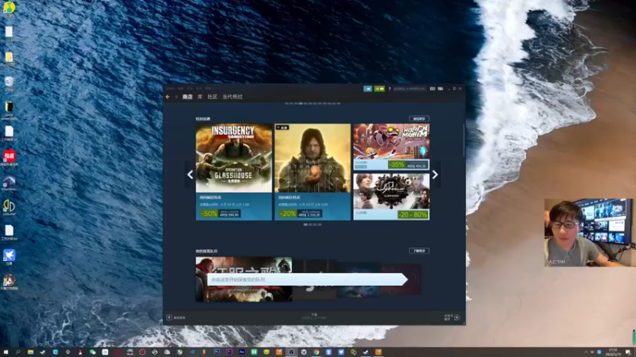Open the Syberia -20 - 80% franchise offer
Screen dimensions: 636x357
[x=391, y=197]
